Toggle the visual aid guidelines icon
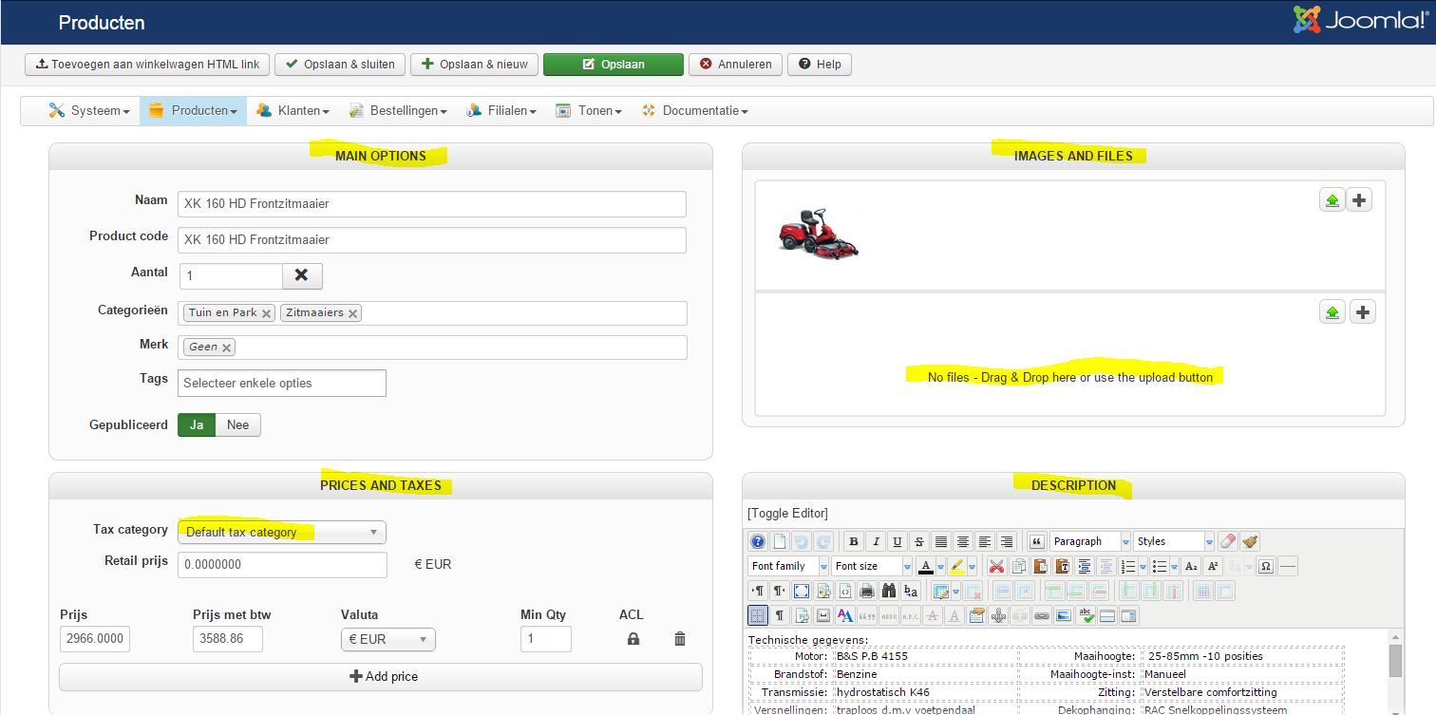The height and width of the screenshot is (715, 1436). 758,615
